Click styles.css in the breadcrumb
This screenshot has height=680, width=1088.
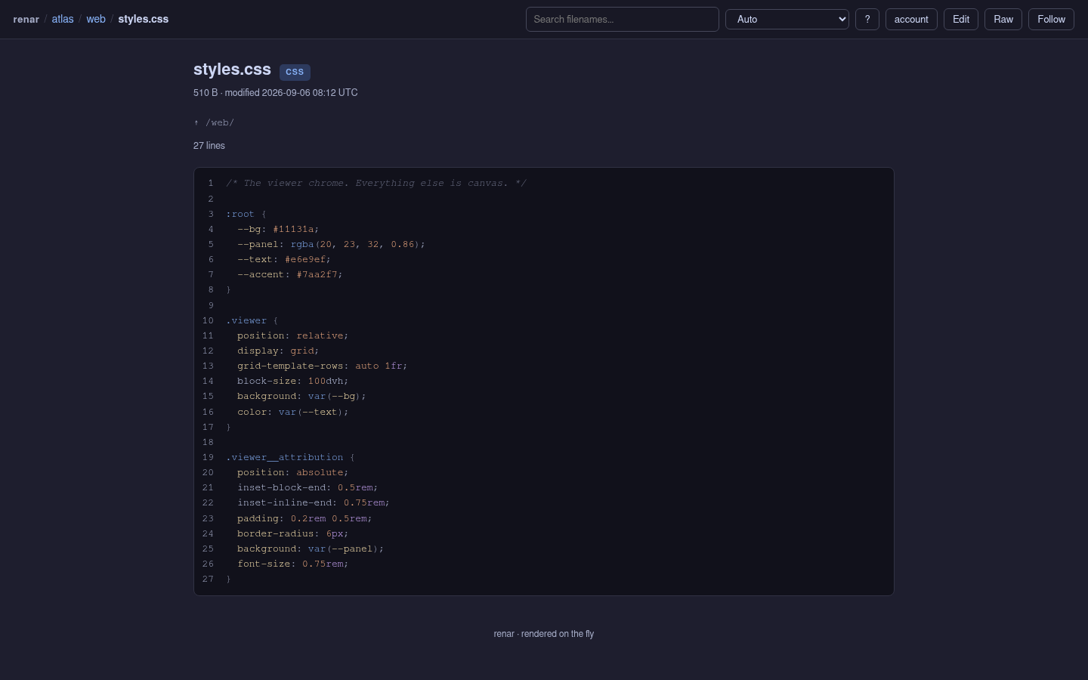click(144, 20)
